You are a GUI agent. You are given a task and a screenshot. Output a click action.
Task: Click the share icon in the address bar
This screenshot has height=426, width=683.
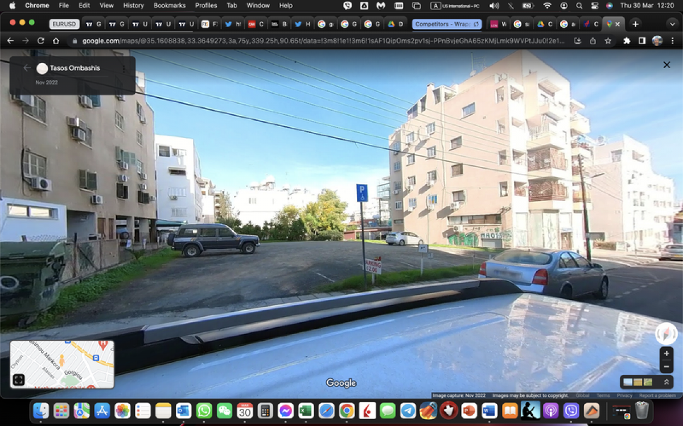click(x=593, y=41)
